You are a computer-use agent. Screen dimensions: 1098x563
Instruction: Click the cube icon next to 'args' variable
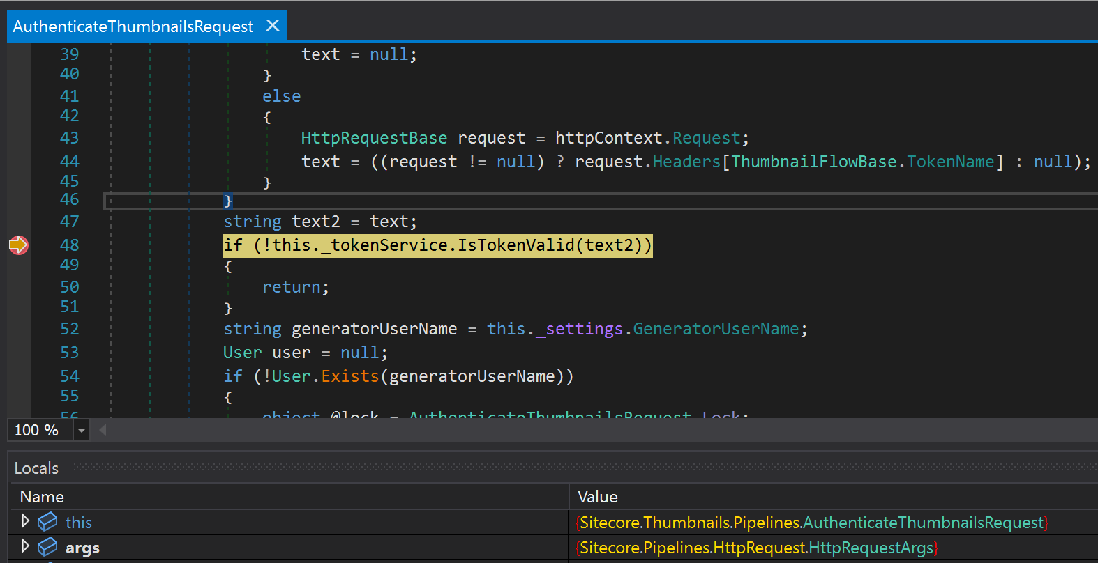(47, 548)
